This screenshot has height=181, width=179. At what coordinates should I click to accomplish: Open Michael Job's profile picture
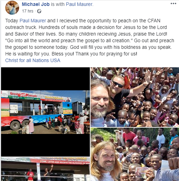12,8
